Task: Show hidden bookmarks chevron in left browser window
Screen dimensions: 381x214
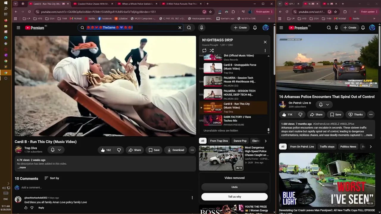Action: [x=269, y=18]
